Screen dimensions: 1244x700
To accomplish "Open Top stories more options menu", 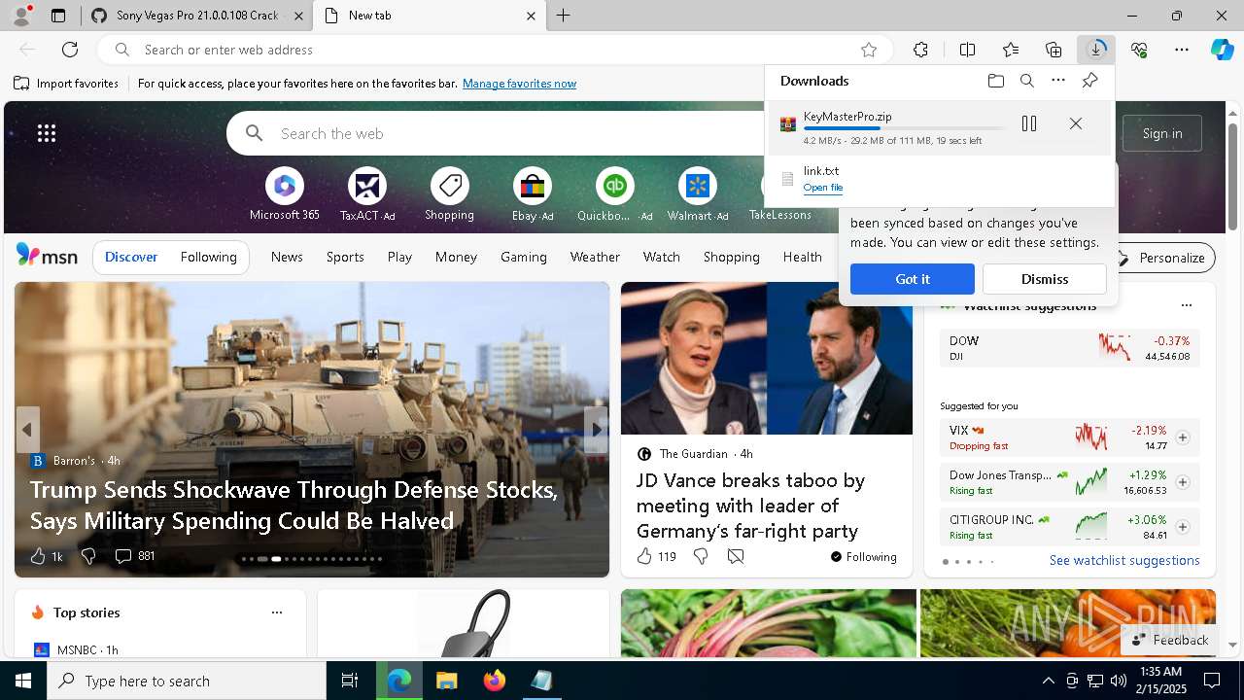I will coord(277,612).
